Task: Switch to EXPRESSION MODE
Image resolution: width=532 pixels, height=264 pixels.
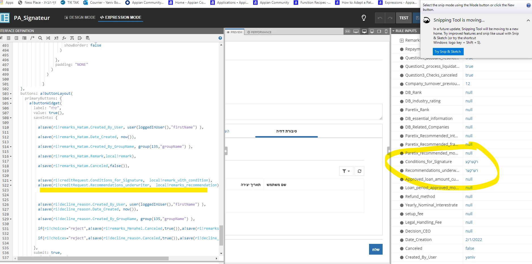Action: pyautogui.click(x=121, y=17)
